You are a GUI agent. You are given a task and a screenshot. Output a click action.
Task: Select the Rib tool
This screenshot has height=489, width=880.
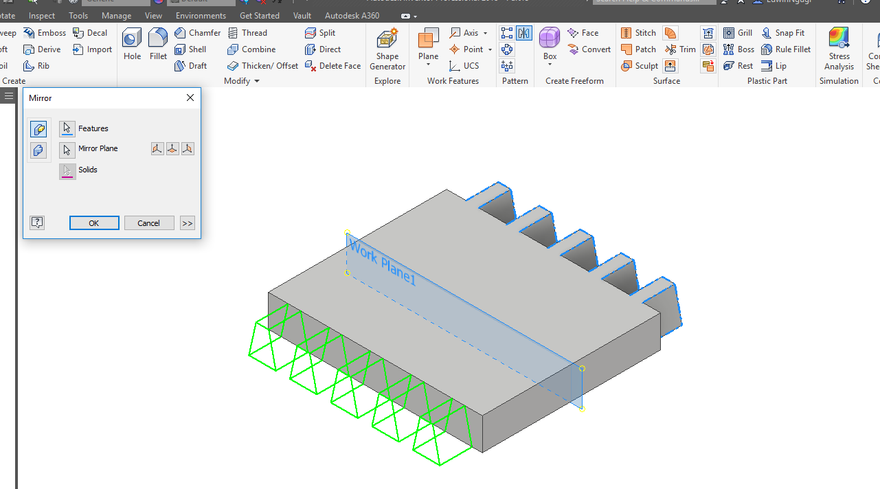tap(36, 66)
